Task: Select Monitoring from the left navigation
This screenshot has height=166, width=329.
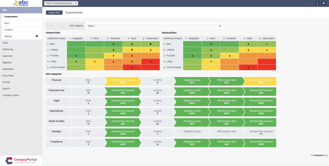Action: (8, 49)
